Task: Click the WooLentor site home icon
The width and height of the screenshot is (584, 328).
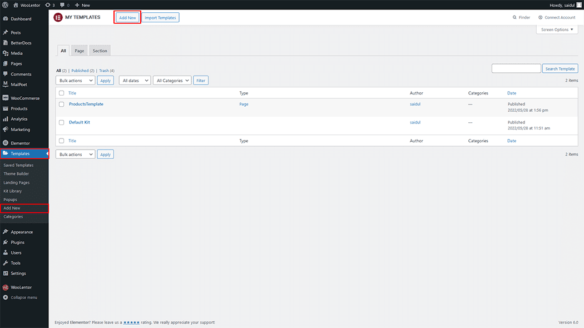Action: pyautogui.click(x=16, y=5)
